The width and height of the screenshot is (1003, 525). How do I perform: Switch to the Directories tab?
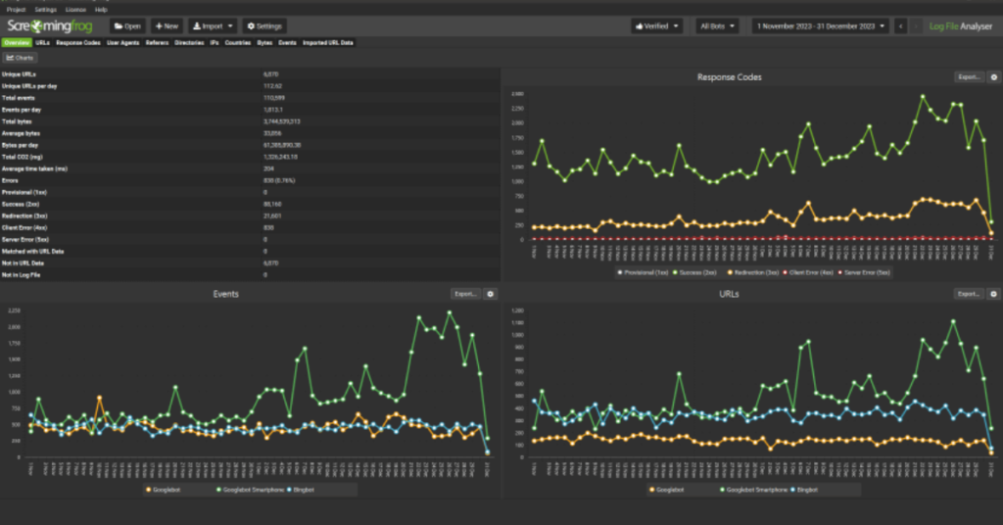tap(189, 43)
